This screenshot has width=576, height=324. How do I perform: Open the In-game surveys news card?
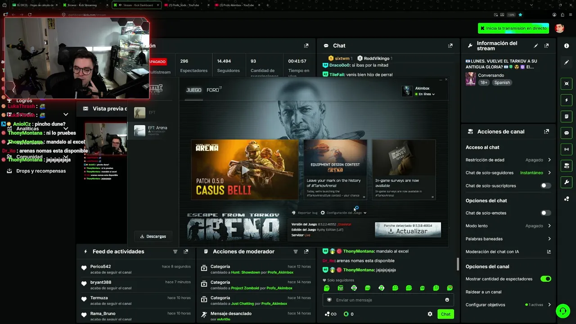coord(404,170)
